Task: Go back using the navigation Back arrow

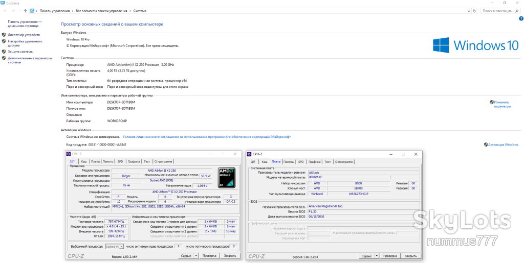Action: 5,11
